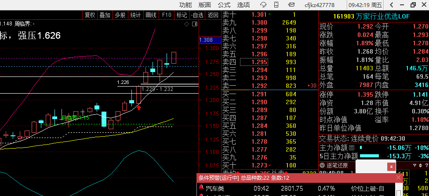Click the 画线 drawing toolbar button
This screenshot has height=196, width=429.
click(151, 15)
